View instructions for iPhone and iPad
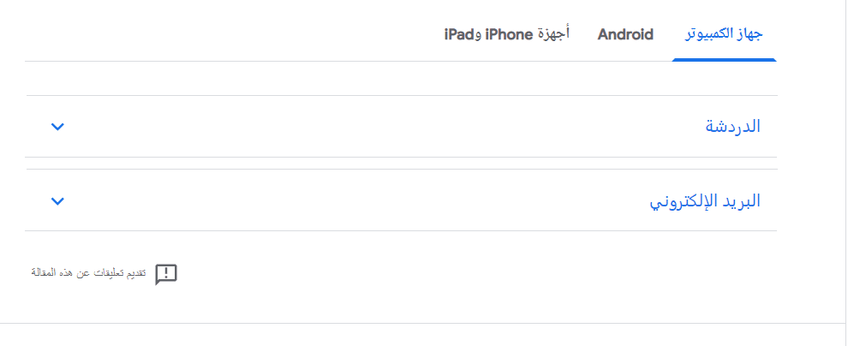 coord(507,35)
